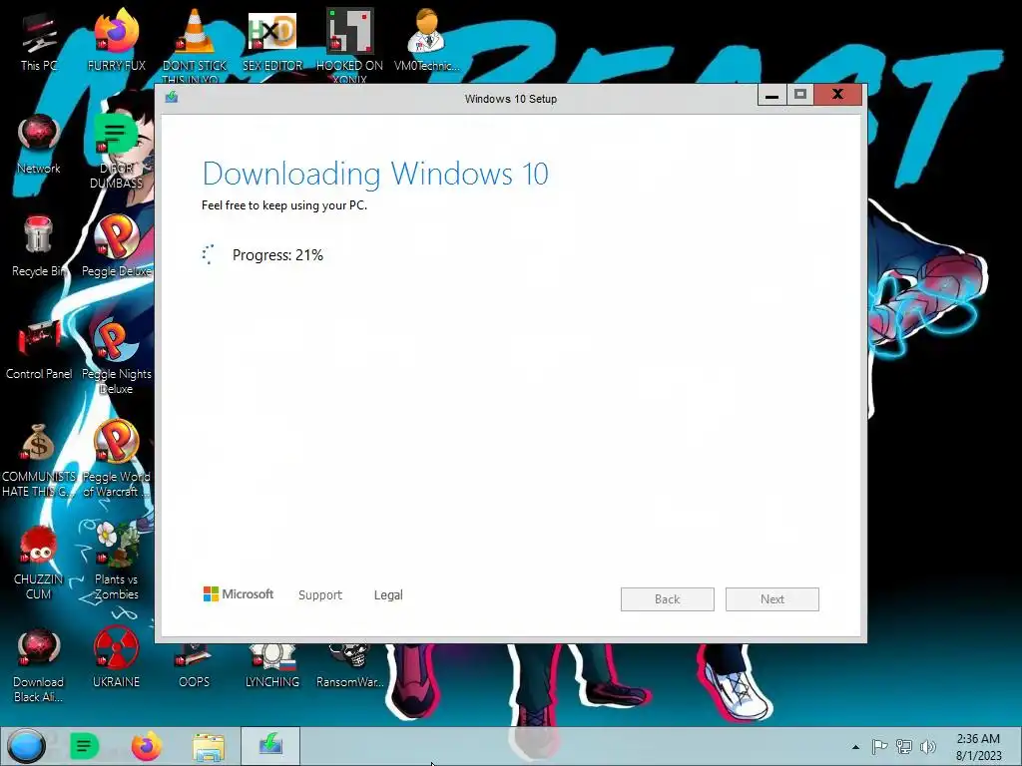The width and height of the screenshot is (1022, 766).
Task: Minimize the Windows 10 Setup window
Action: click(771, 95)
